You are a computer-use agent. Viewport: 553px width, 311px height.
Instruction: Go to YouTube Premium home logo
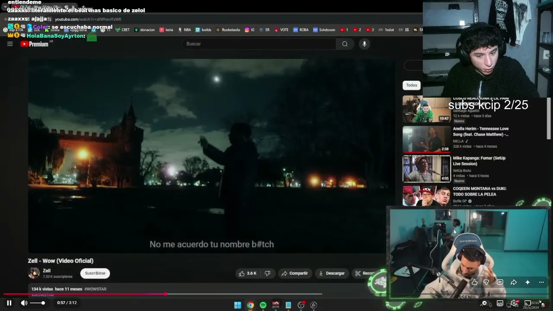(35, 44)
